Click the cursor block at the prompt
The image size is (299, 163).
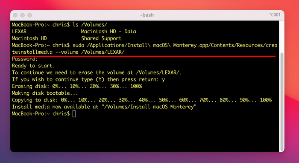(x=74, y=114)
